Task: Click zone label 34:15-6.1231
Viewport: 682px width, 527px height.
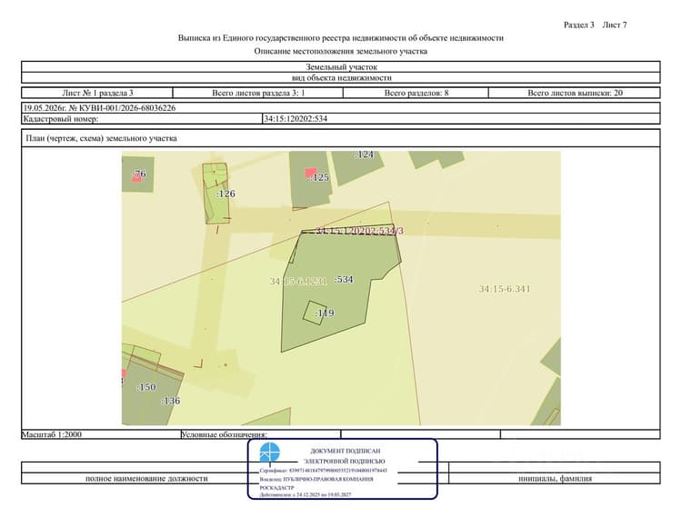Action: click(298, 281)
